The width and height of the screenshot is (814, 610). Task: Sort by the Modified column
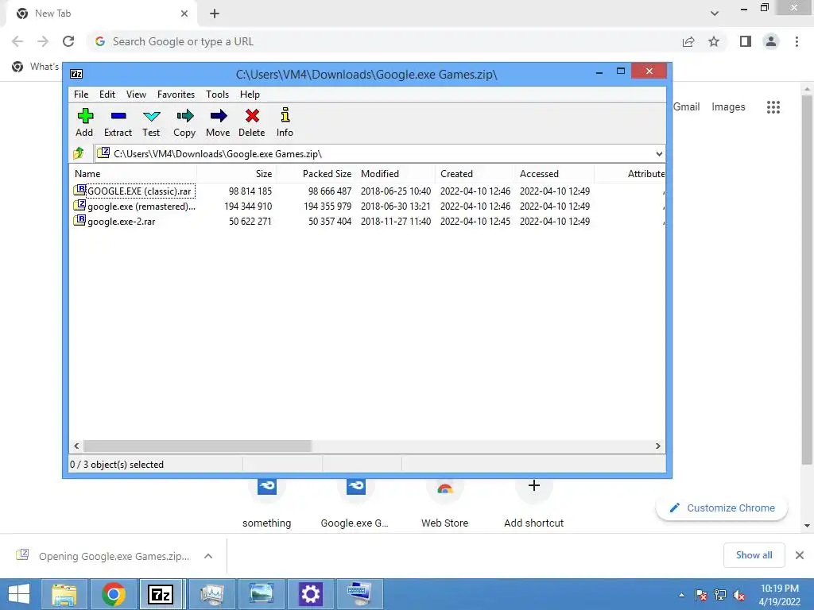click(396, 174)
